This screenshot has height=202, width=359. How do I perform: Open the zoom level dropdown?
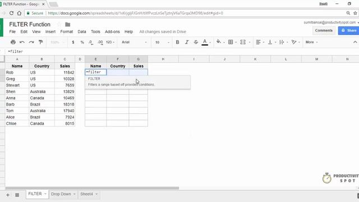57,42
